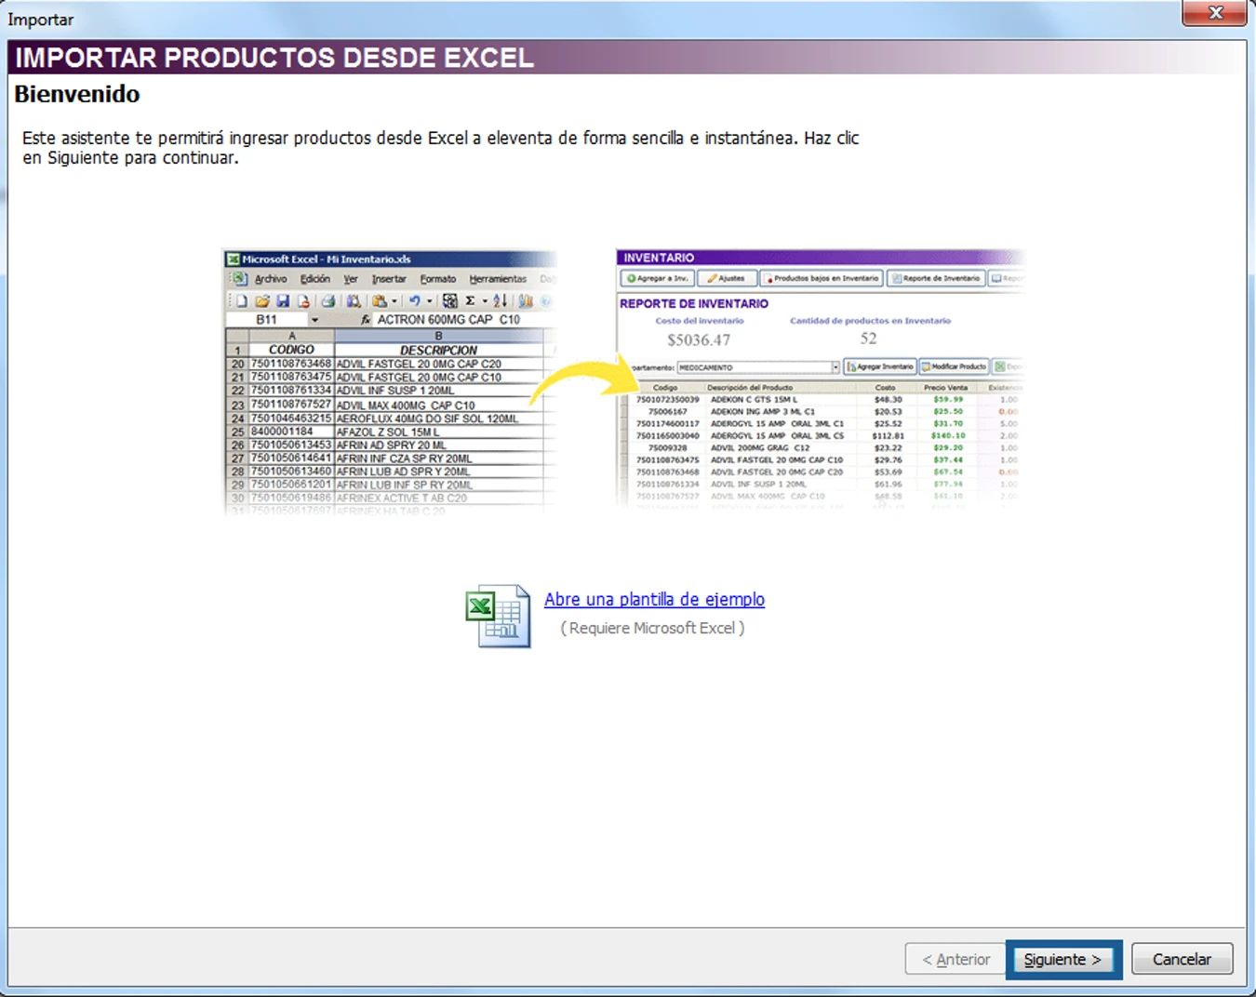Click the Print icon in the Excel toolbar
Image resolution: width=1256 pixels, height=997 pixels.
click(x=329, y=300)
